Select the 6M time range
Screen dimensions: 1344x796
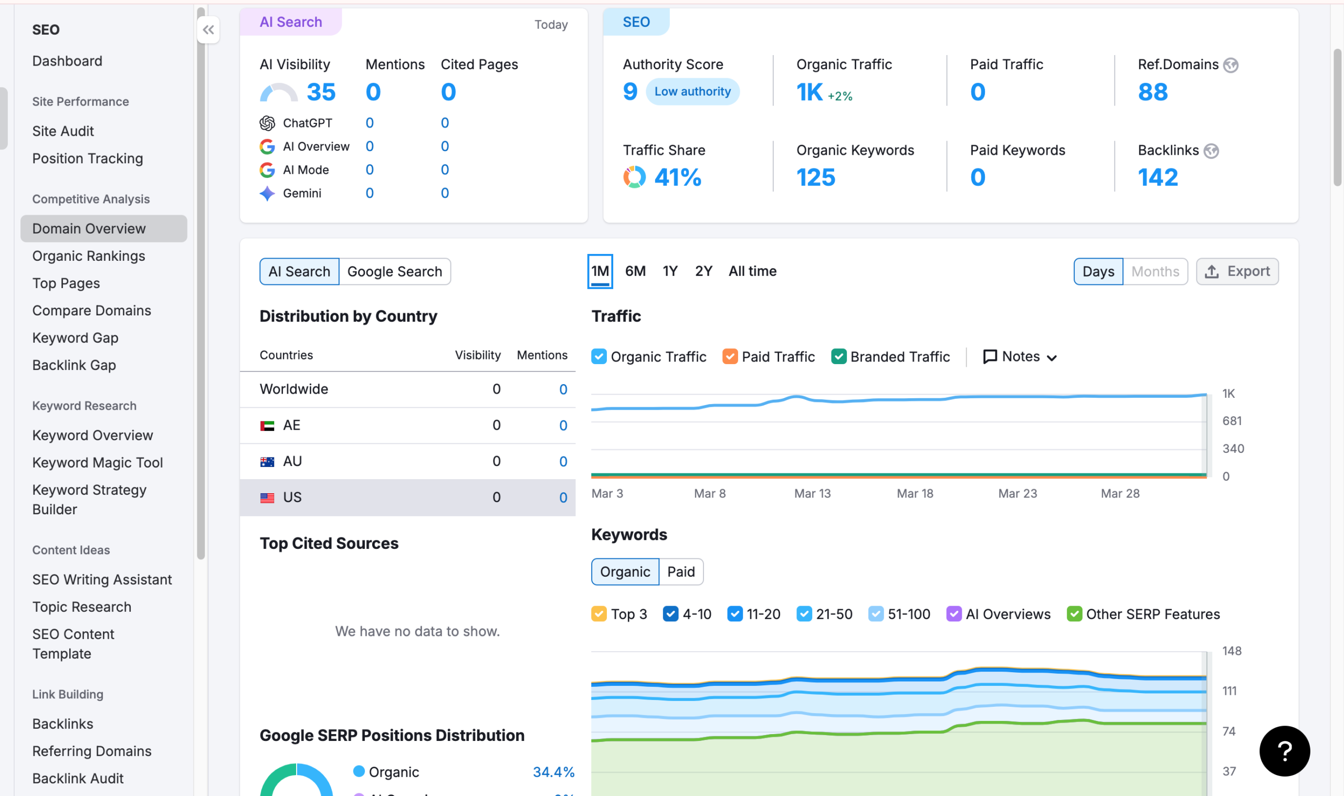click(635, 271)
